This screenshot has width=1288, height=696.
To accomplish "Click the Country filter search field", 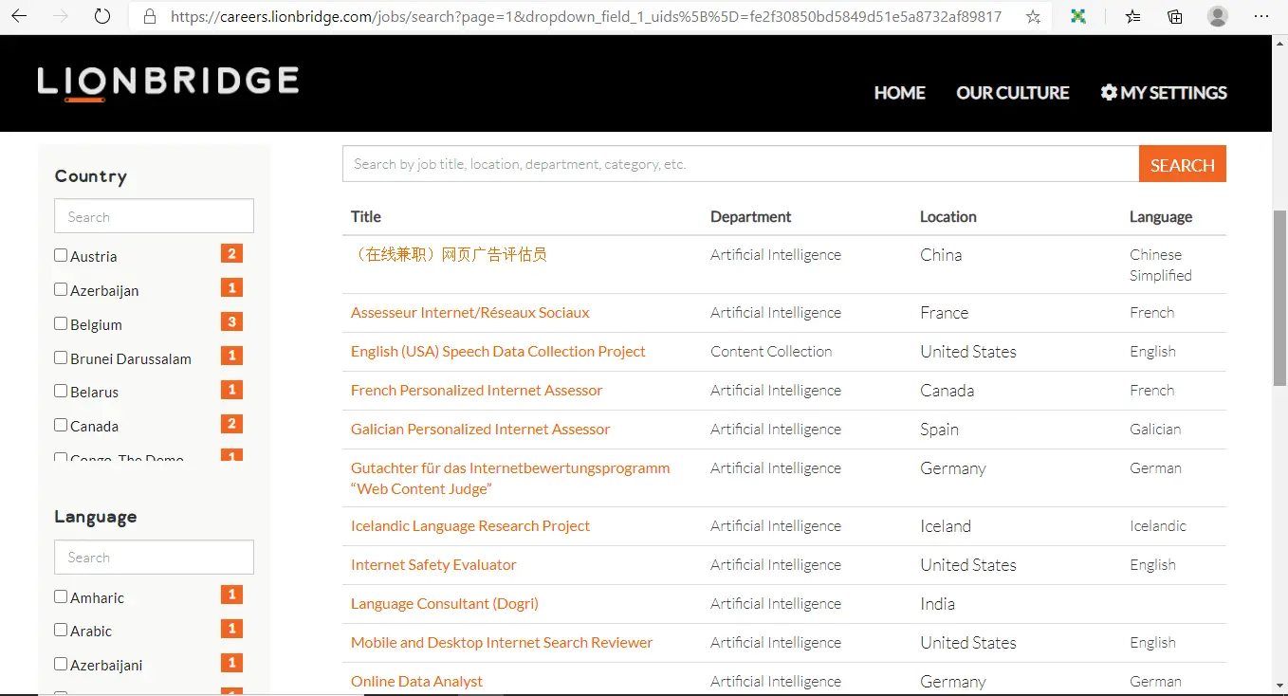I will pyautogui.click(x=154, y=216).
